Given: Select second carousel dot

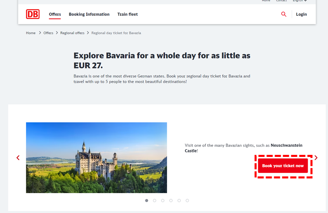Looking at the screenshot, I should (x=155, y=200).
